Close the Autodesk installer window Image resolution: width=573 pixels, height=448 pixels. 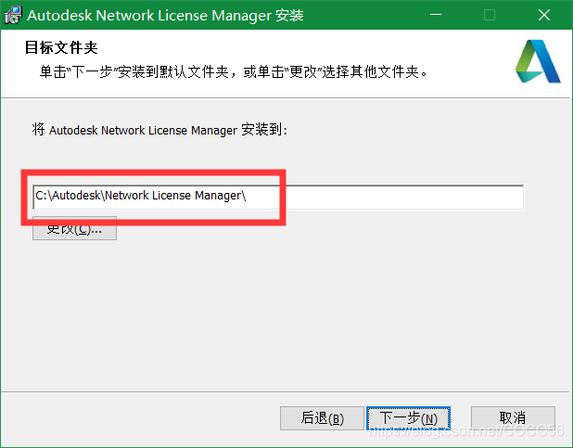pyautogui.click(x=543, y=15)
